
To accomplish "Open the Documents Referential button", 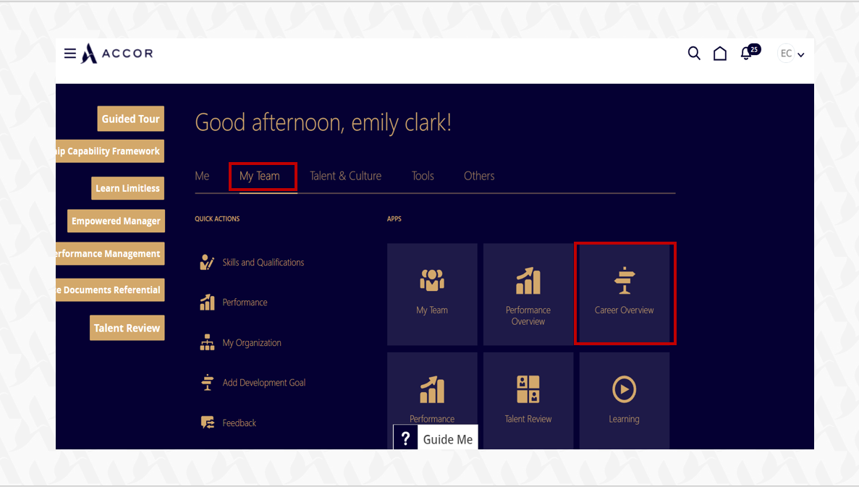I will tap(110, 289).
